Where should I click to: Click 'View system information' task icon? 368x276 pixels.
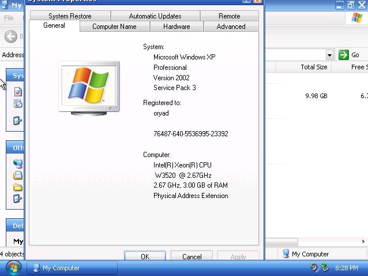18,92
